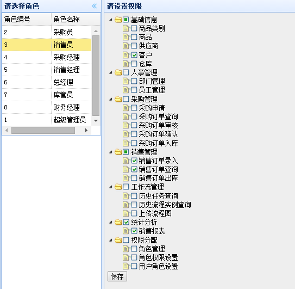Click the file icon beside 角色管理
This screenshot has width=295, height=289.
(125, 249)
